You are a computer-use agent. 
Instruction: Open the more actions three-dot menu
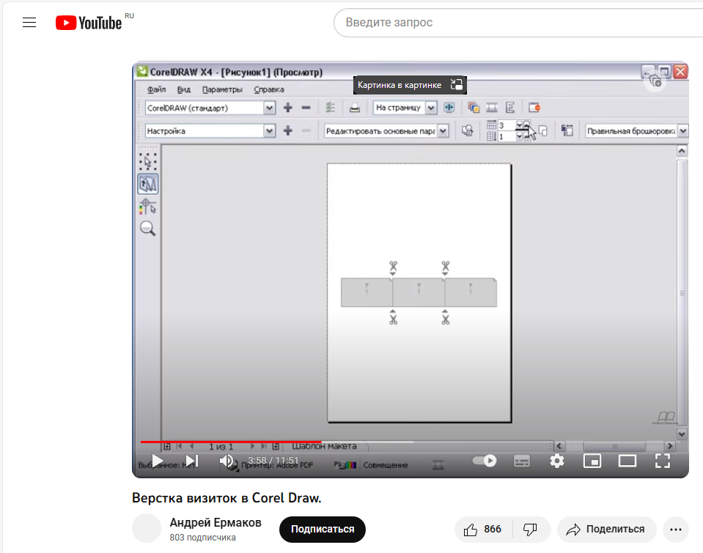tap(676, 530)
